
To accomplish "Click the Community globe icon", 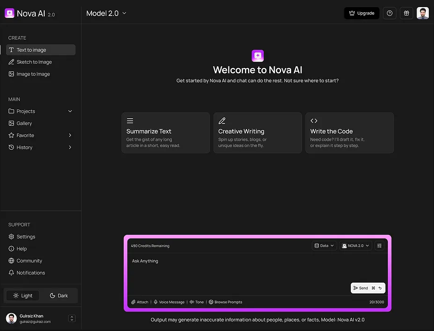I will click(x=11, y=261).
